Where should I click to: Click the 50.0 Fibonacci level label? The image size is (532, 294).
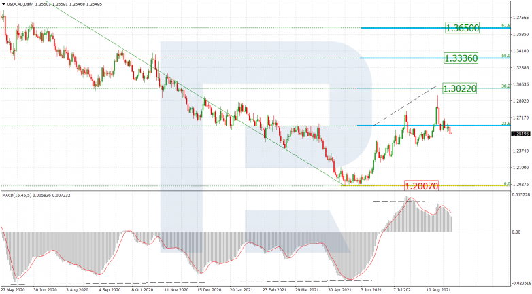tap(505, 56)
